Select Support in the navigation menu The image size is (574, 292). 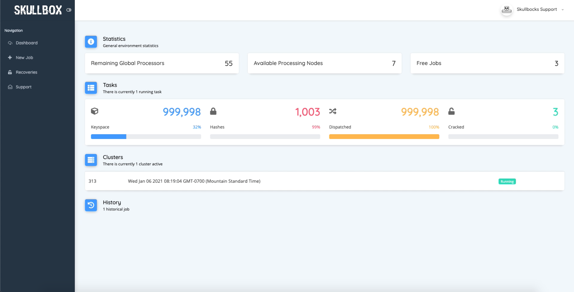coord(24,87)
